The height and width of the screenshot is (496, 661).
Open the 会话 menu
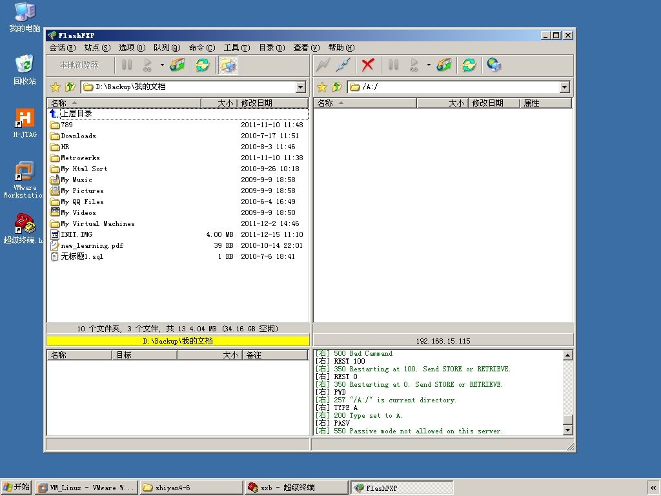click(63, 48)
